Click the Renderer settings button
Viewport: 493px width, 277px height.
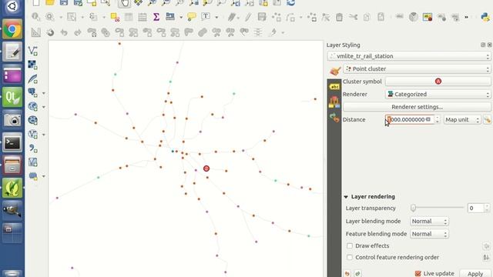pyautogui.click(x=417, y=107)
